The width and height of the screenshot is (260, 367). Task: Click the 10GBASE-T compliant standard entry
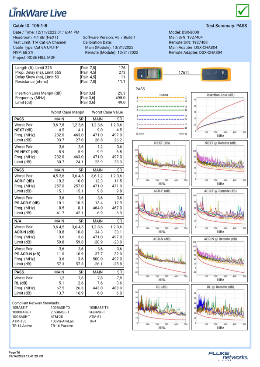tap(21, 317)
